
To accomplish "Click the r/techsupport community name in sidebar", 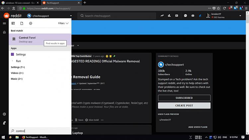I will [x=174, y=65].
